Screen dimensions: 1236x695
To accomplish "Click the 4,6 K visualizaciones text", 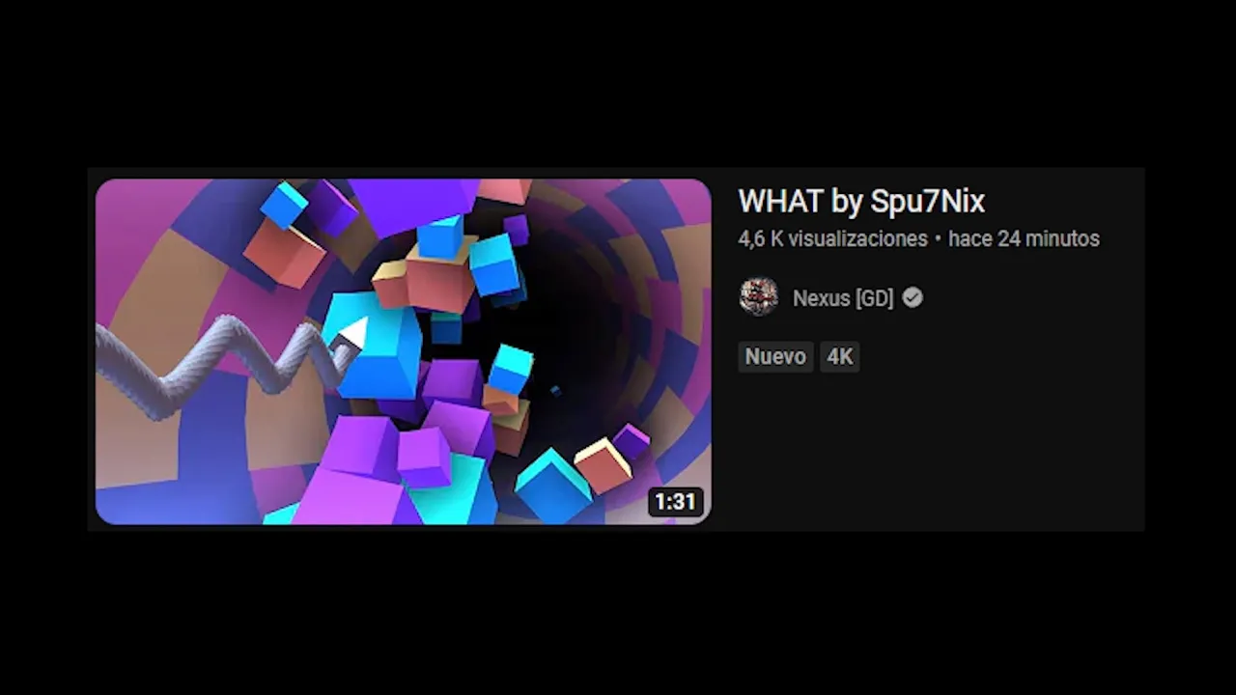I will pos(832,238).
